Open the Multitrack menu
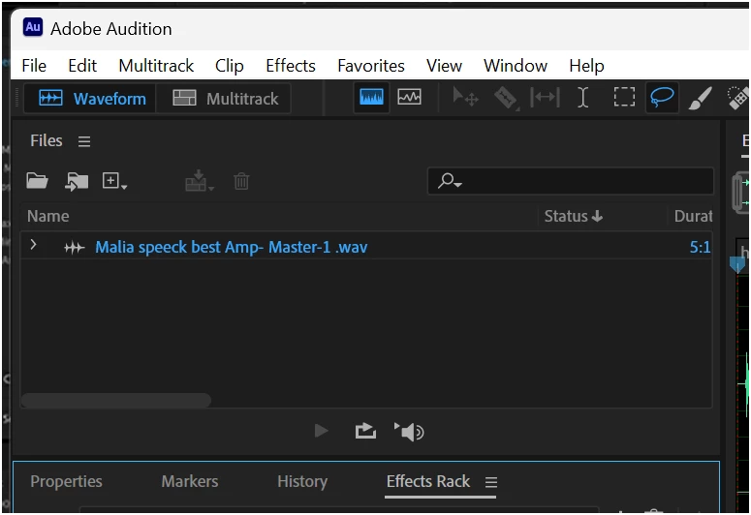The height and width of the screenshot is (515, 751). pyautogui.click(x=156, y=66)
